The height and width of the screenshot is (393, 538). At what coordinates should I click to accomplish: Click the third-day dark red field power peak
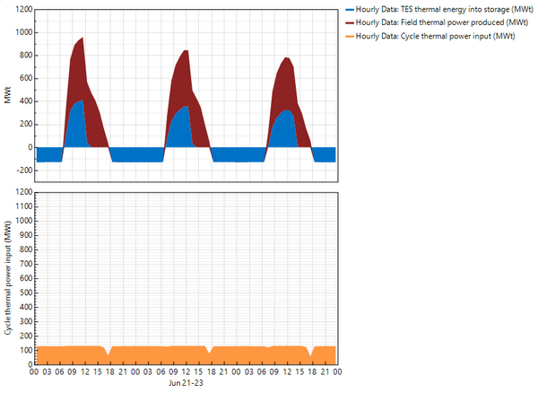click(x=286, y=60)
